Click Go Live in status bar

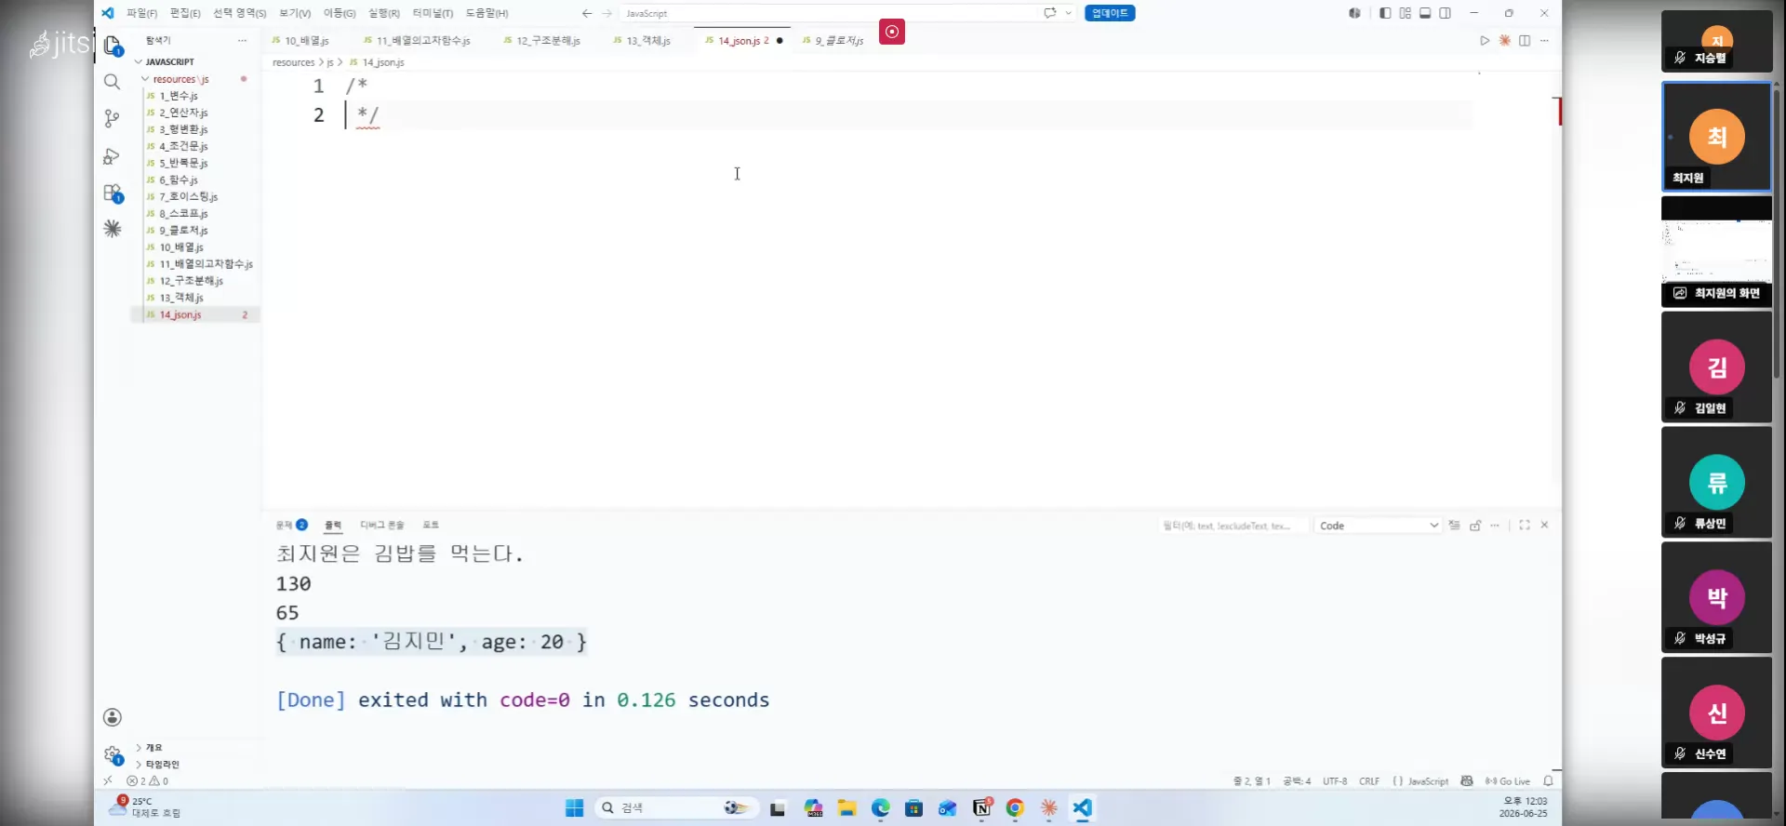tap(1507, 781)
